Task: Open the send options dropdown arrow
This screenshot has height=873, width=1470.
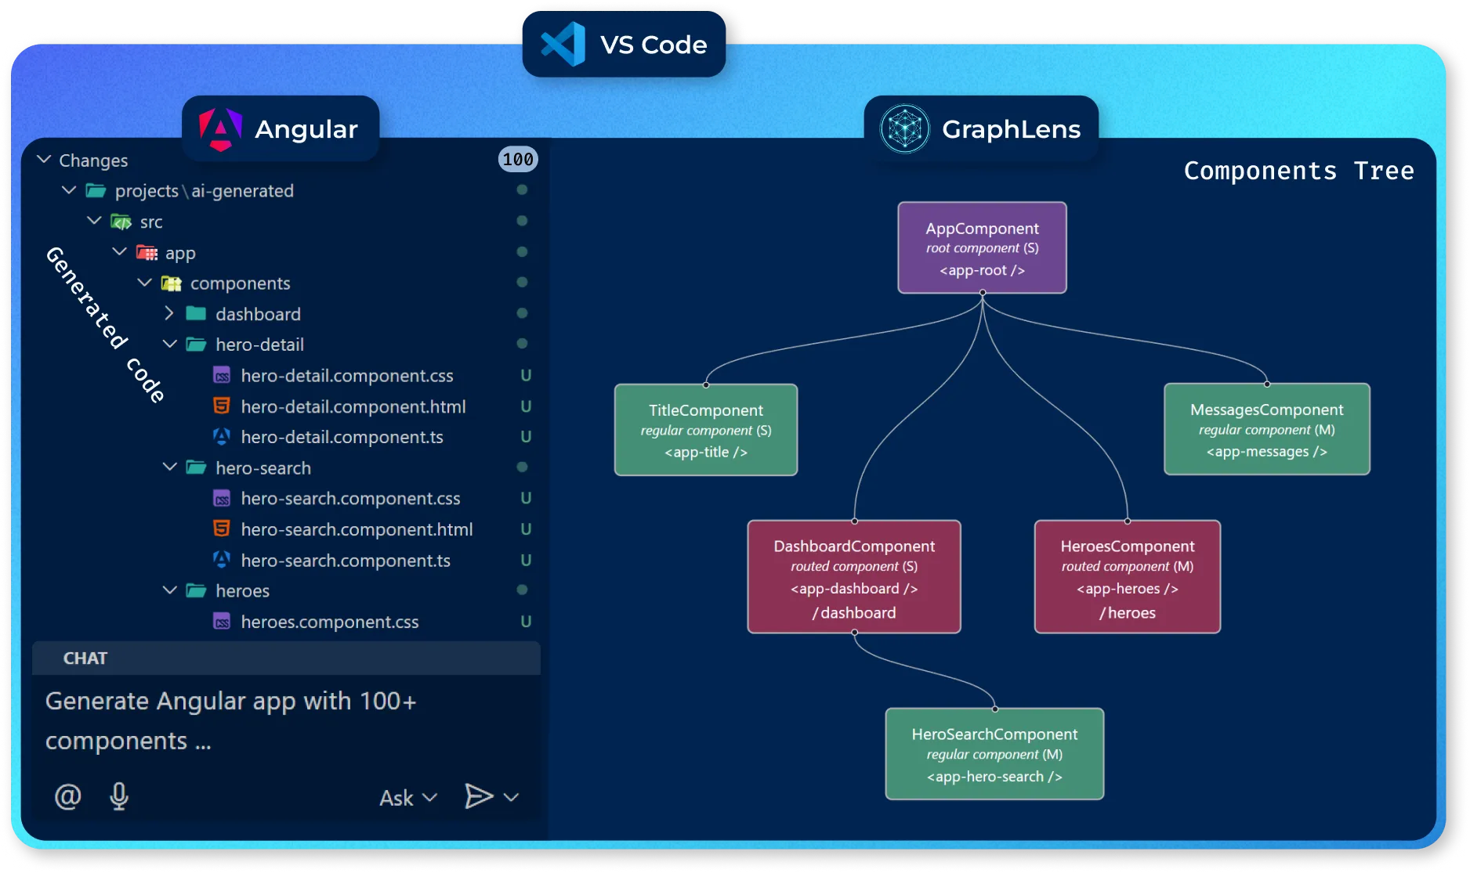Action: (x=512, y=798)
